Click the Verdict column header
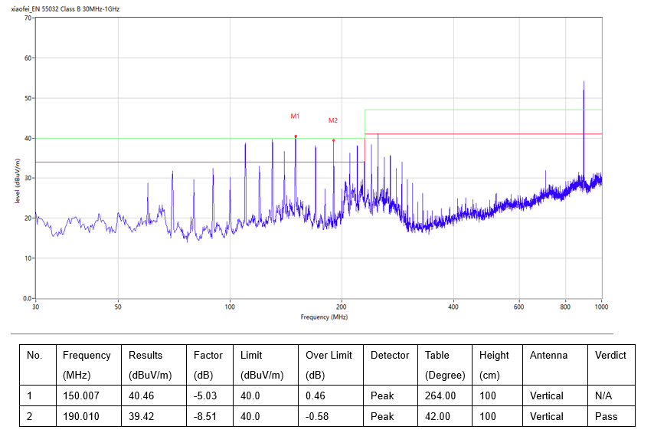This screenshot has width=654, height=443. click(611, 365)
